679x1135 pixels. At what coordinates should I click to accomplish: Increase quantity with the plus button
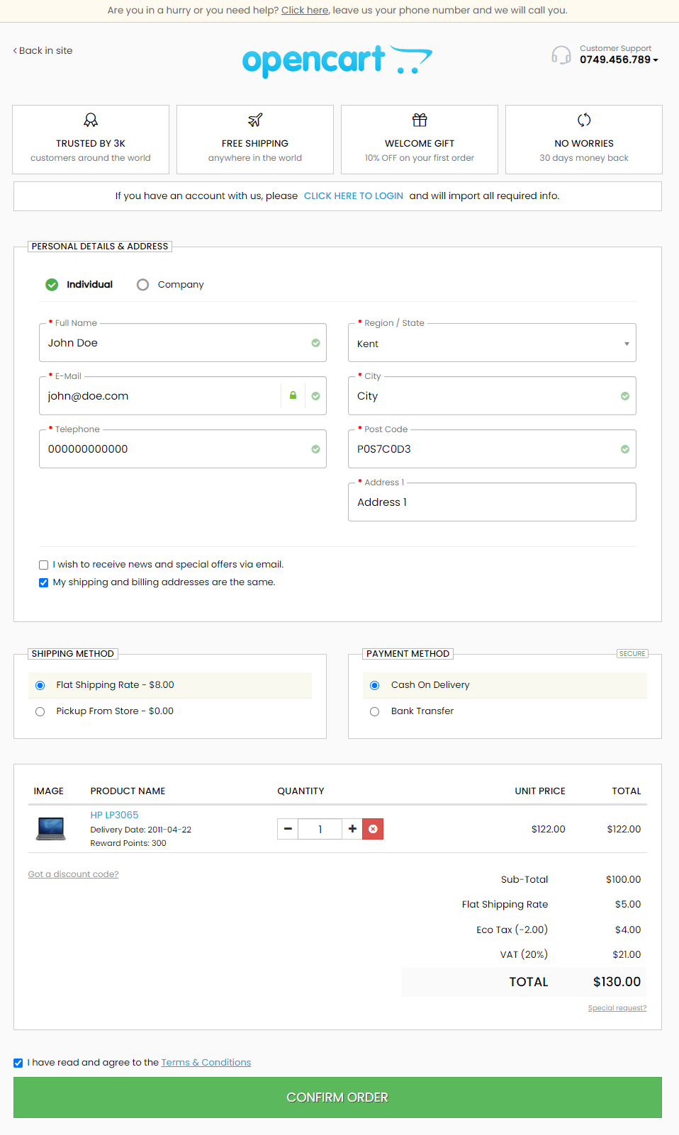(352, 829)
